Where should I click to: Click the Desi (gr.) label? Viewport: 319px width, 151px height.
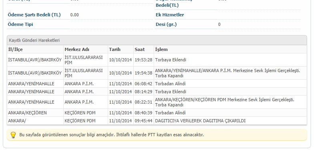coord(166,24)
